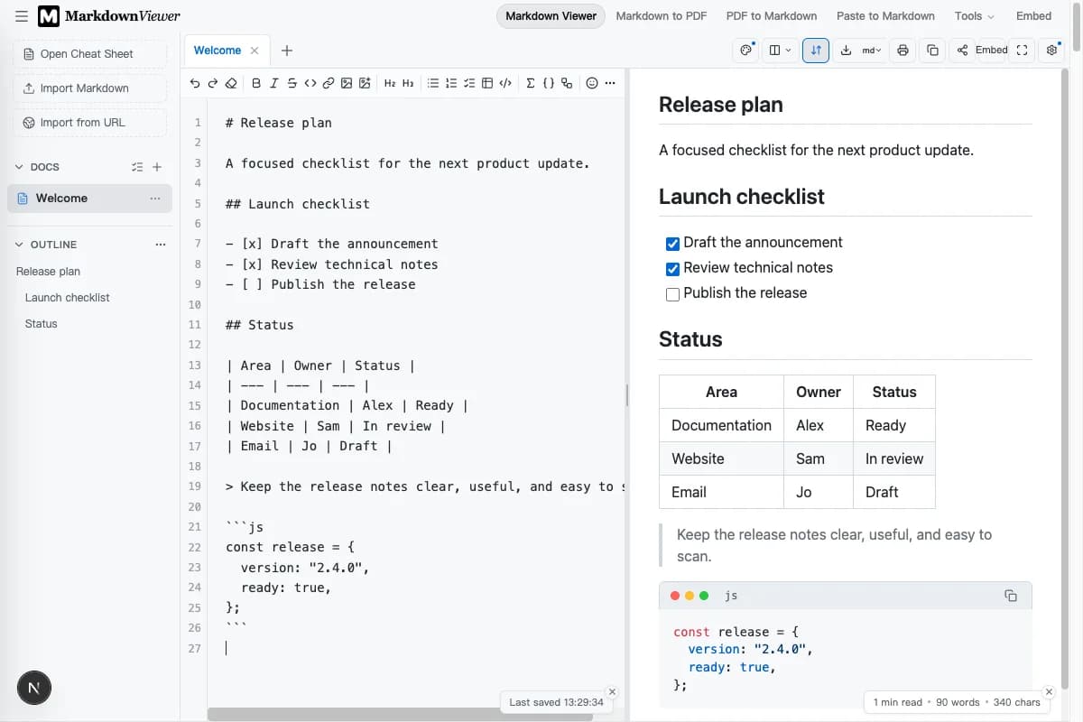
Task: Open the emoji picker
Action: [592, 83]
